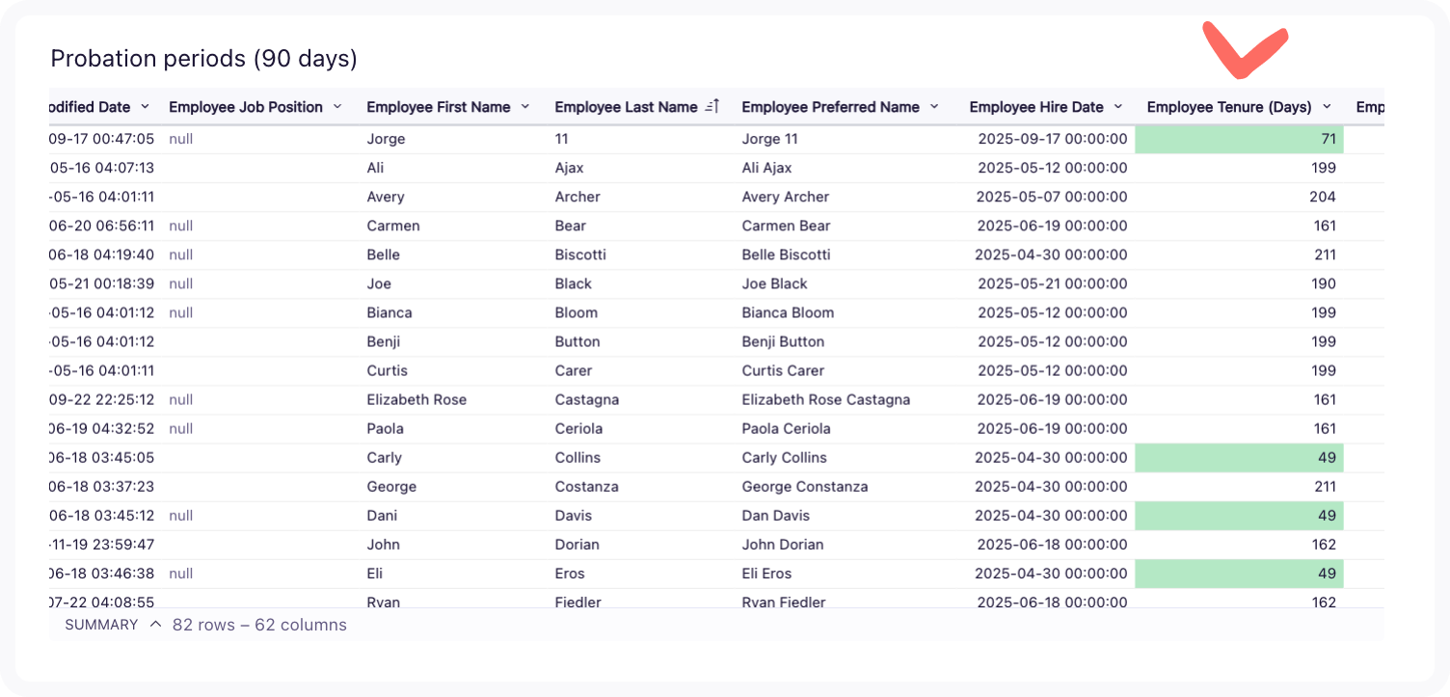The height and width of the screenshot is (697, 1450).
Task: Click the null value in Carmen Bear's job position
Action: [179, 226]
